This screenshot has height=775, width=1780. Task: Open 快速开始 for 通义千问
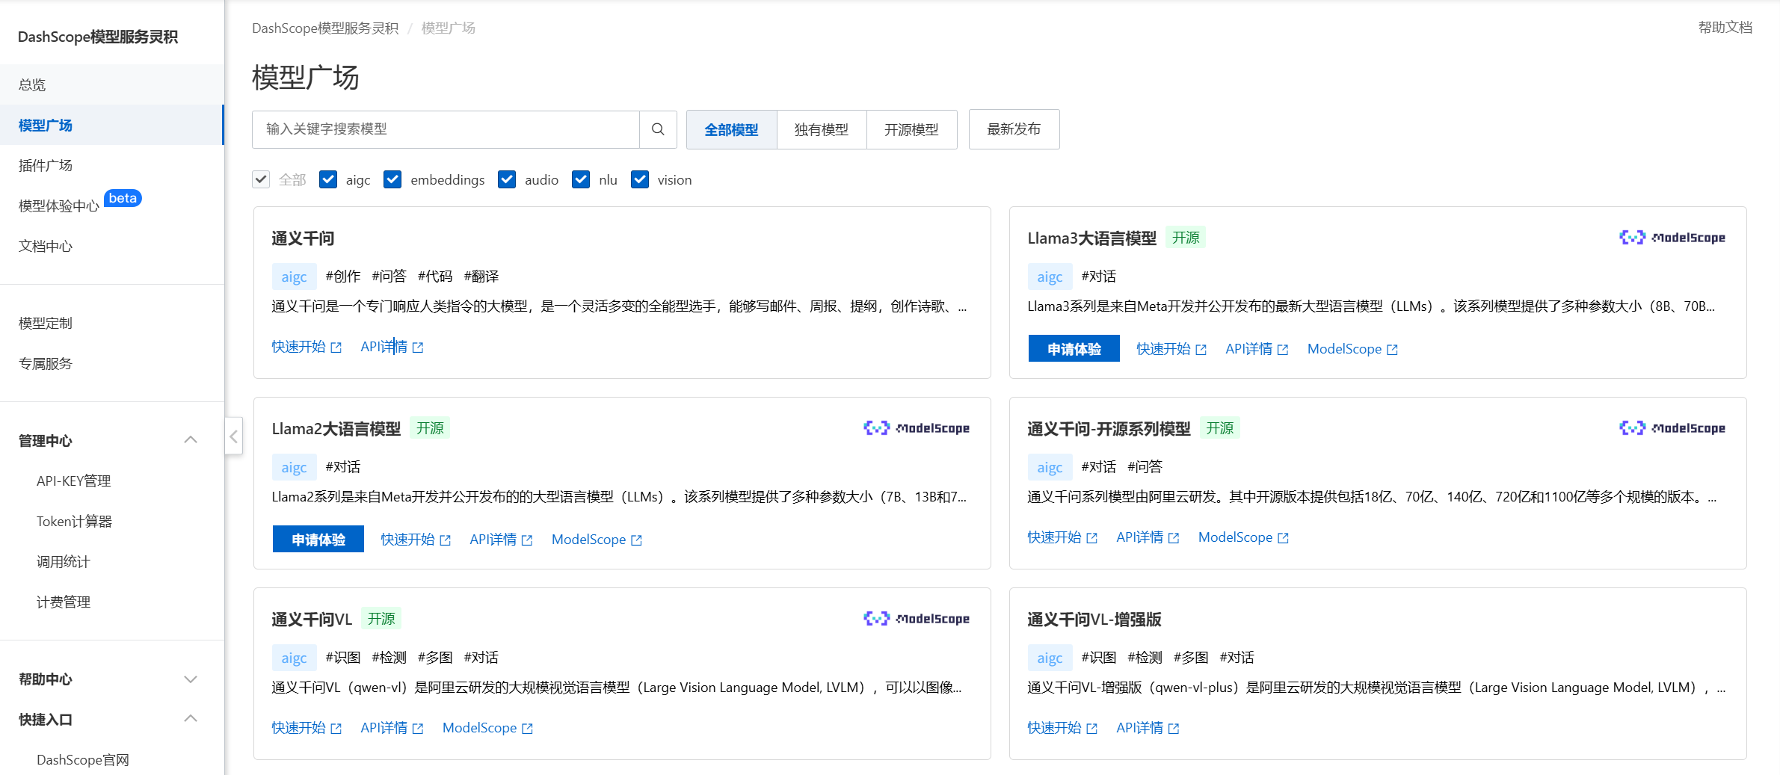[x=307, y=347]
